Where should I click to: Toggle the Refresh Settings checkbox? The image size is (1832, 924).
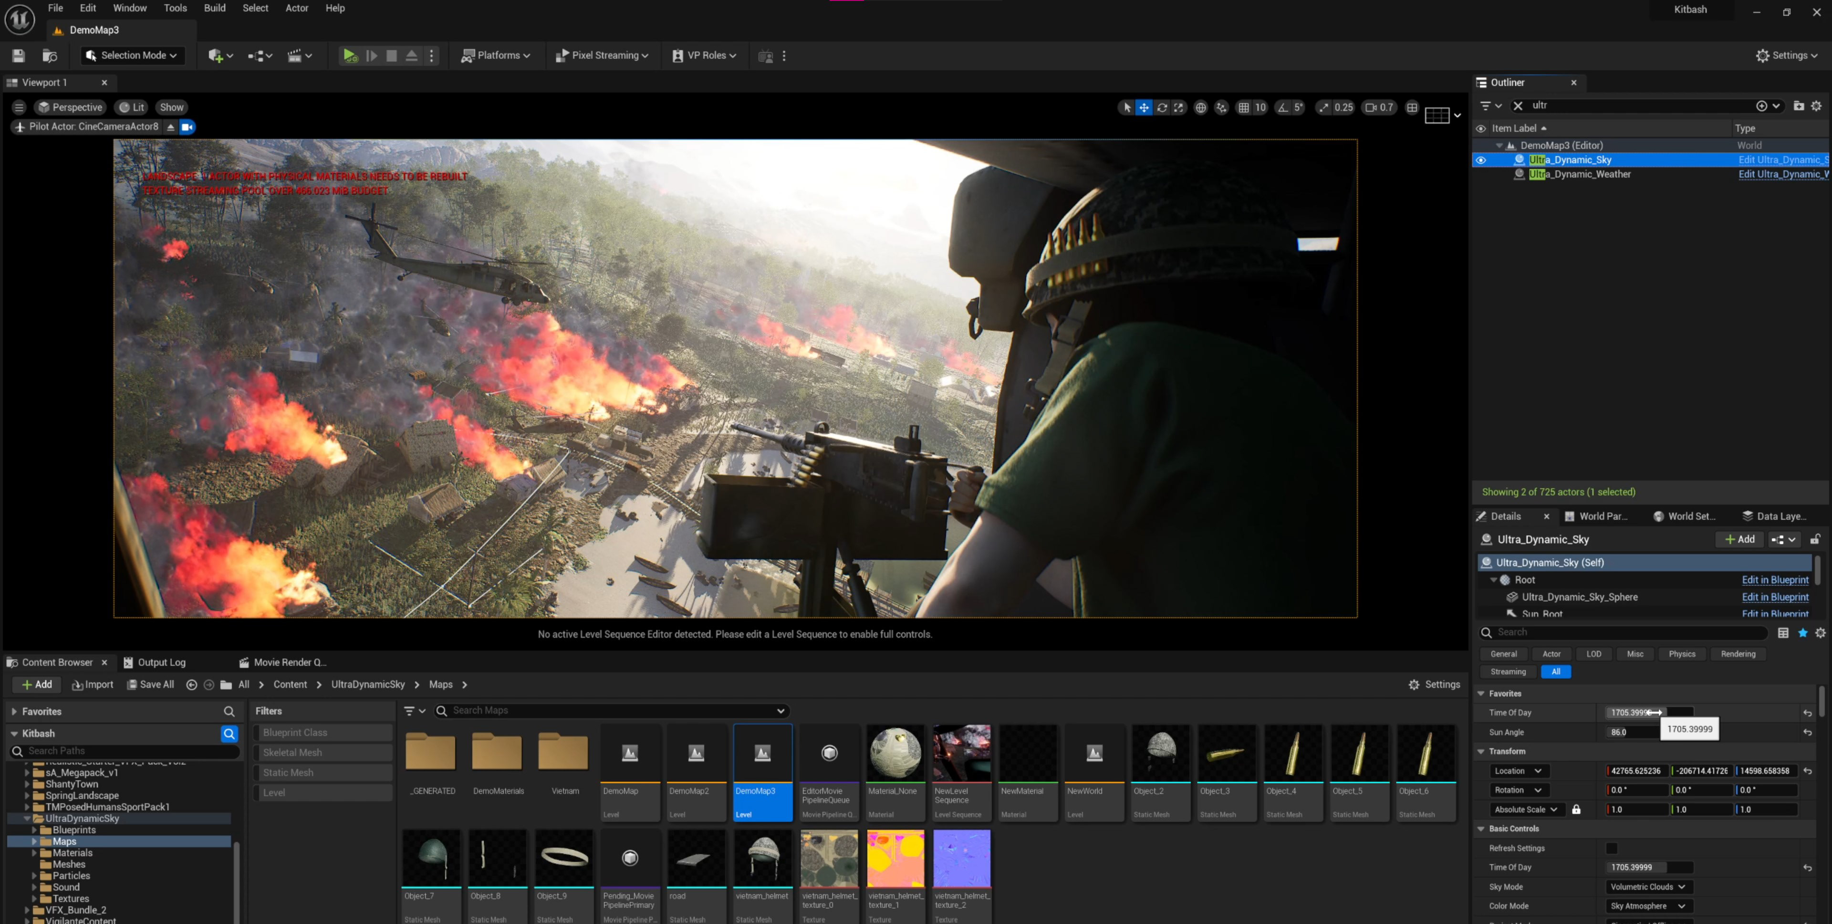point(1612,848)
